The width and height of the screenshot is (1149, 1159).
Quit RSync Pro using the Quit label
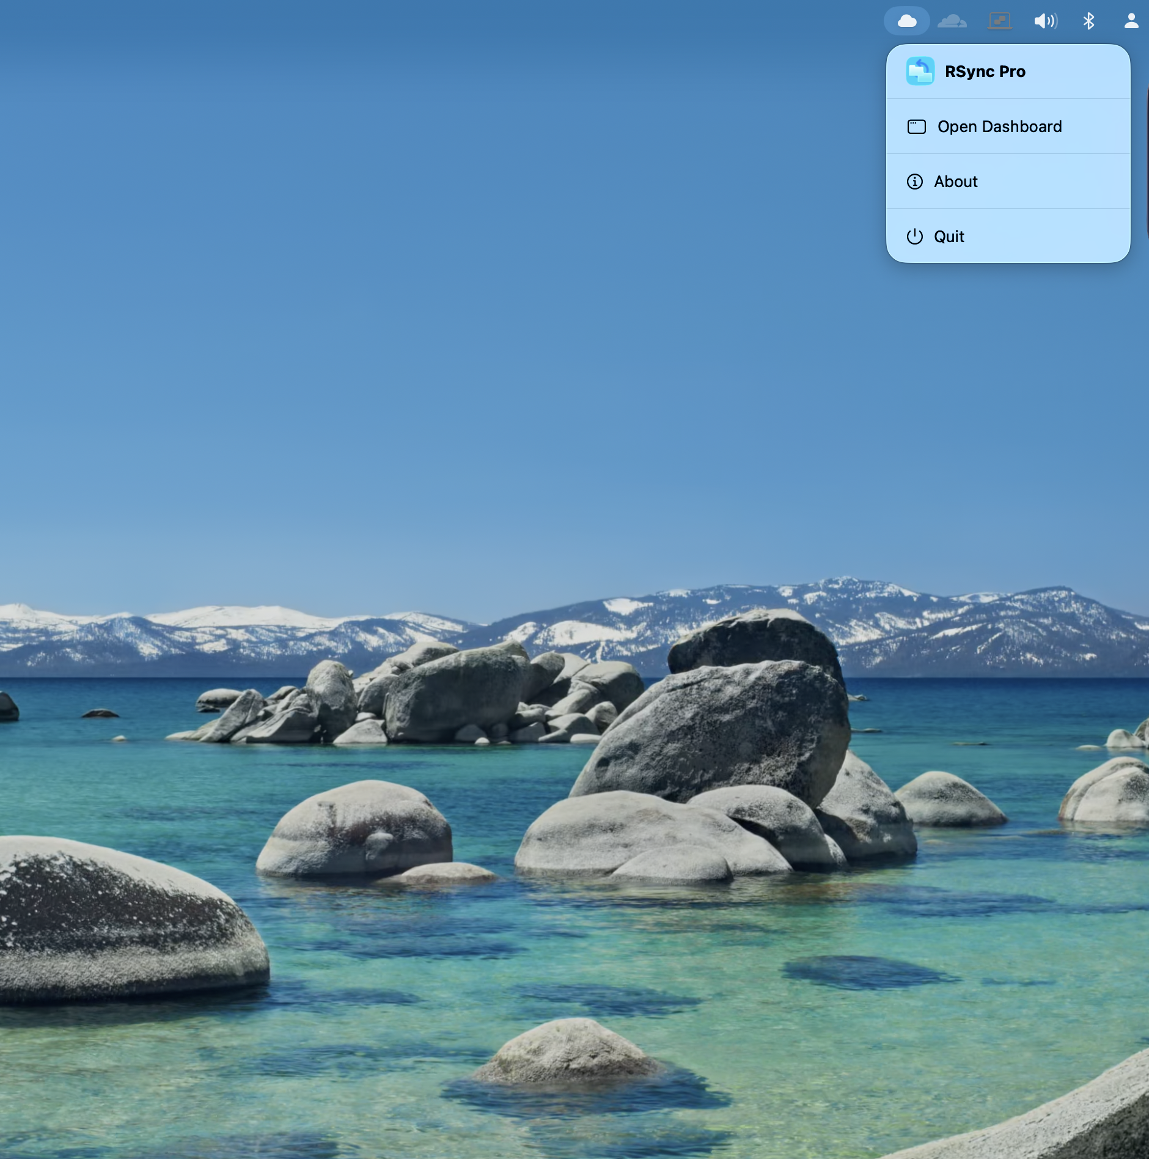click(949, 237)
